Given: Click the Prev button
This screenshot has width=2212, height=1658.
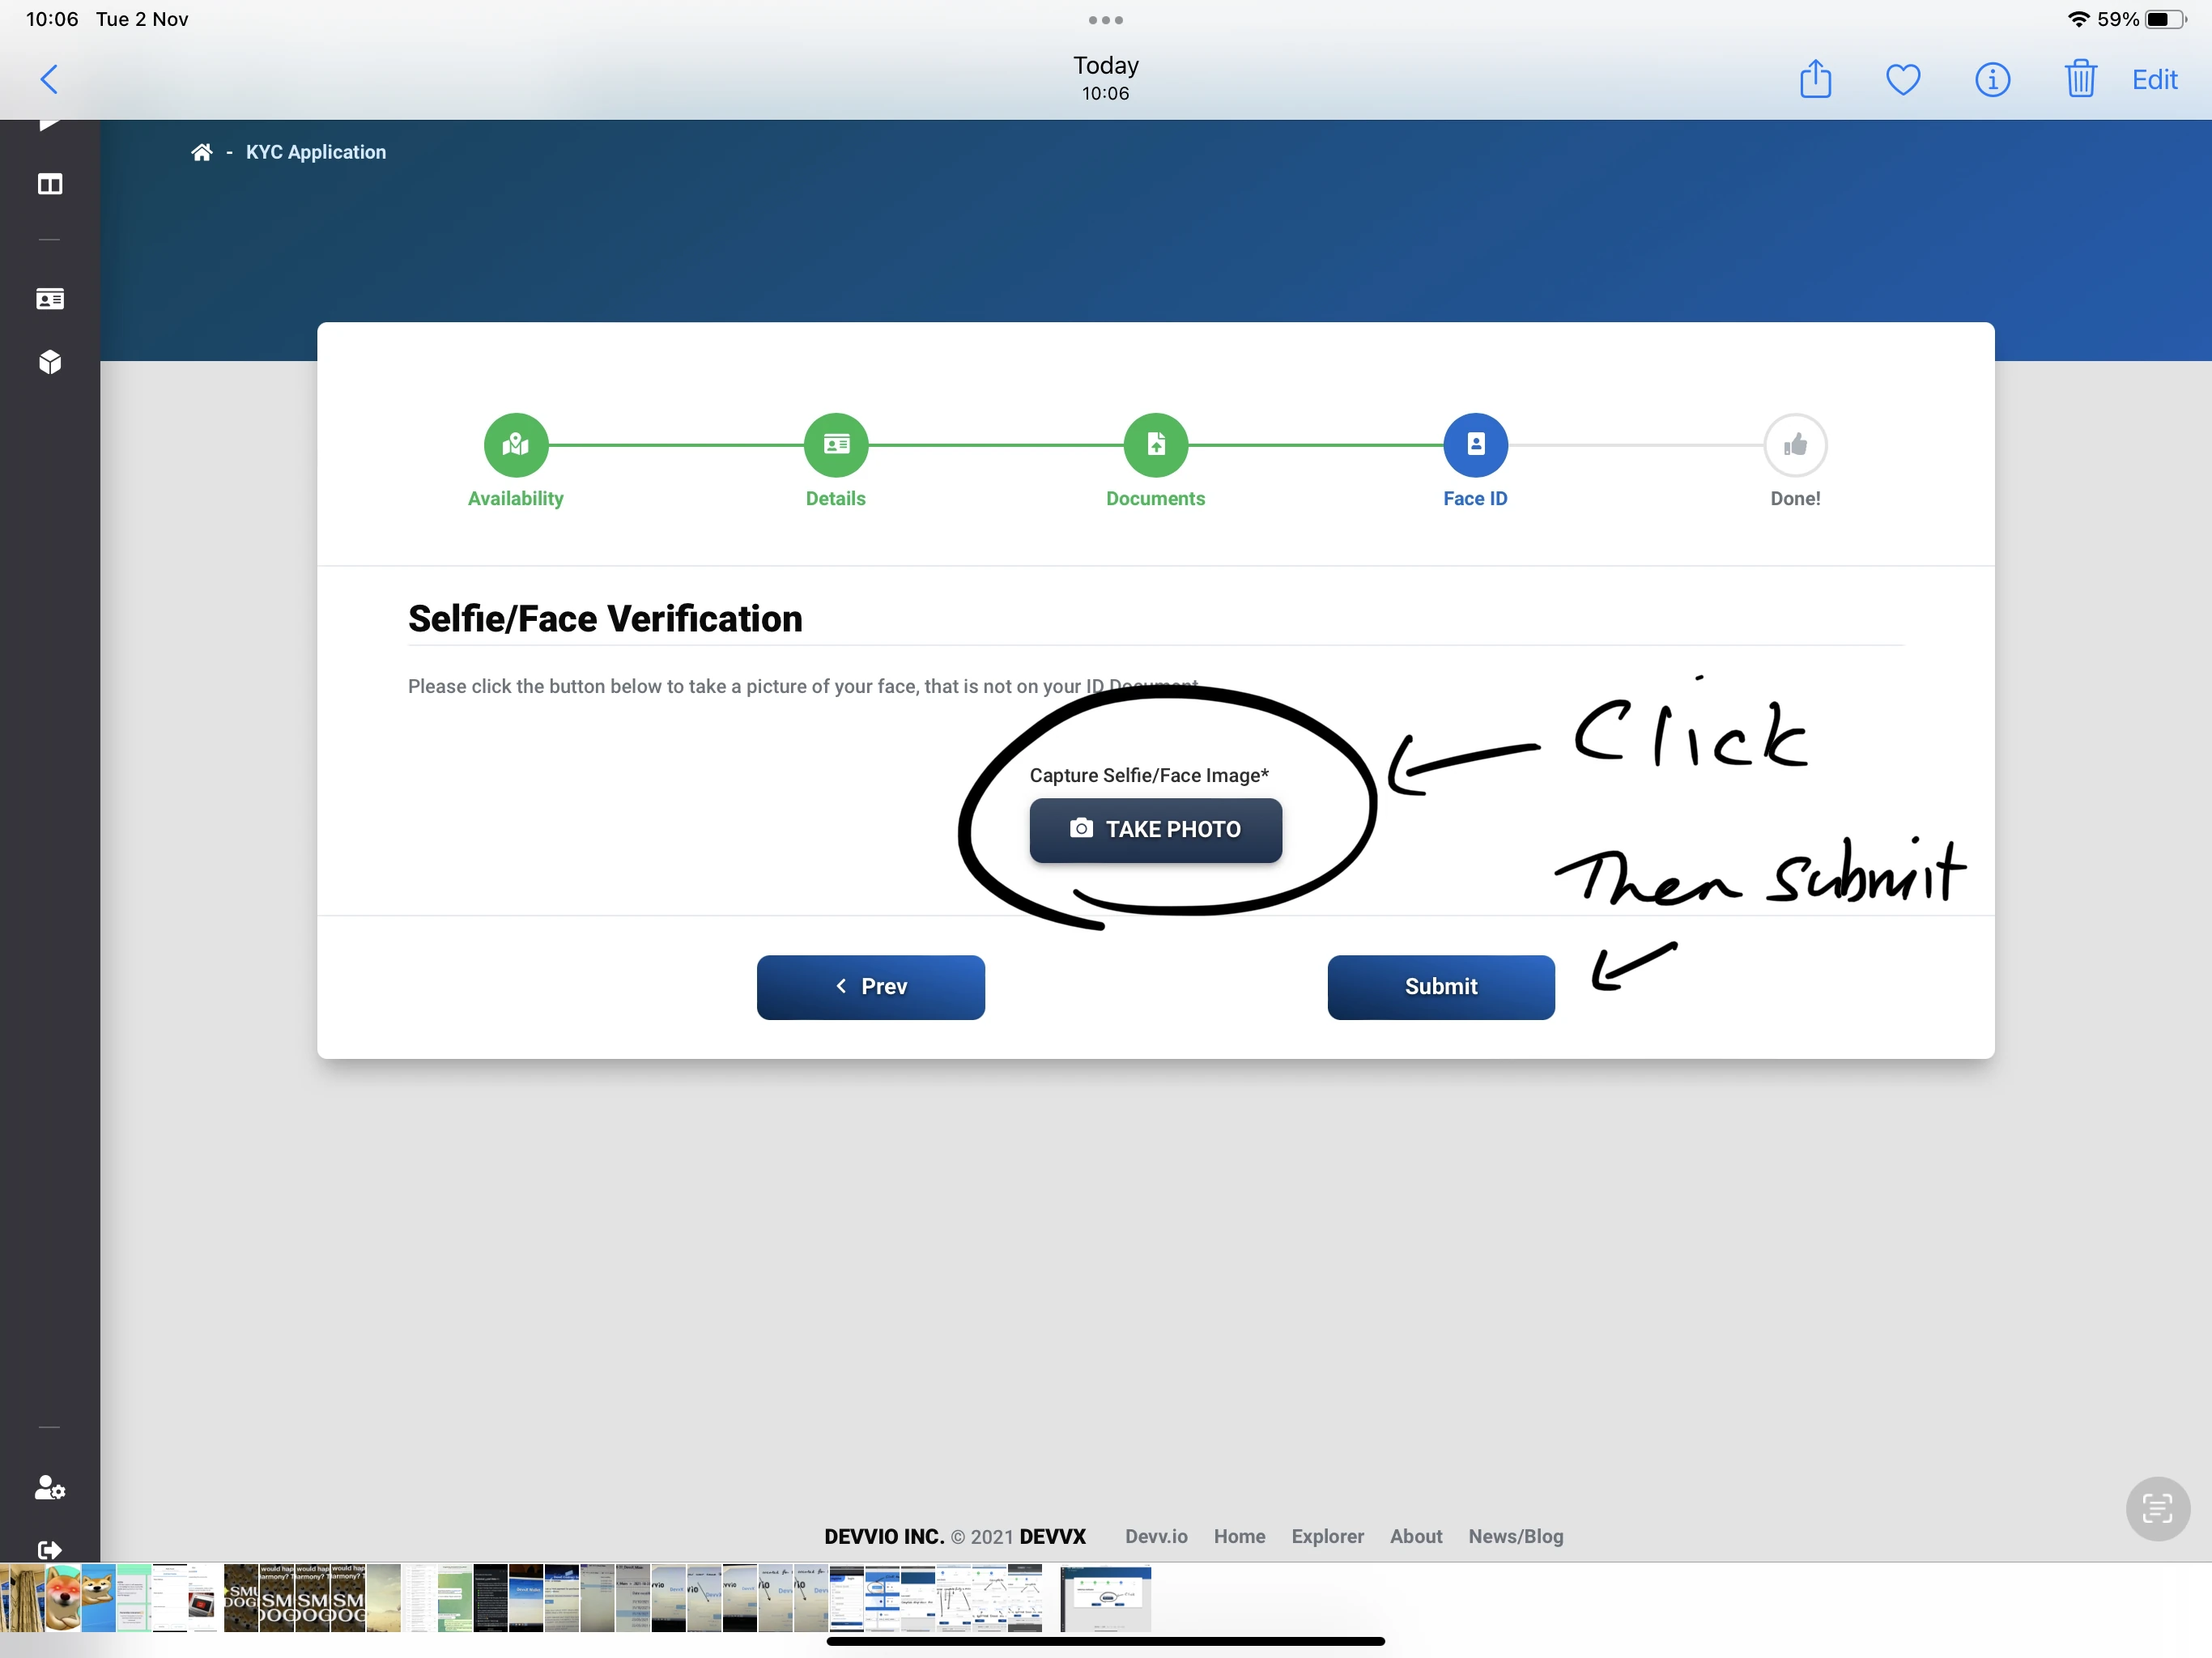Looking at the screenshot, I should [870, 986].
